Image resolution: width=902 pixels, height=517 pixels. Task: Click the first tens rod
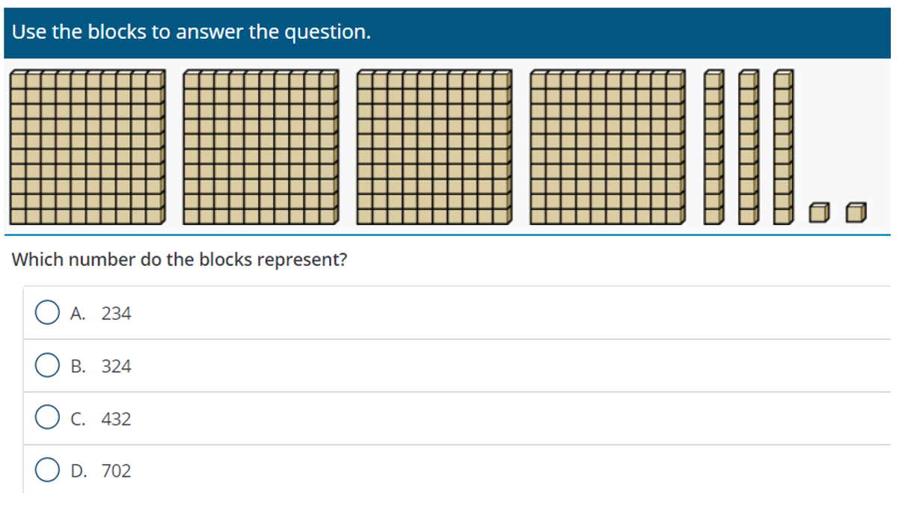[x=714, y=147]
